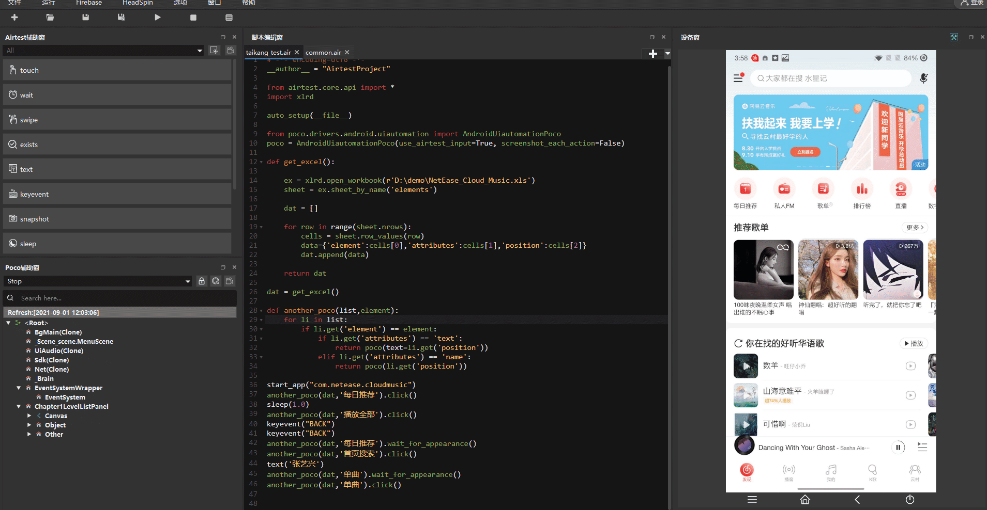
Task: Choose the swipe command
Action: (117, 120)
